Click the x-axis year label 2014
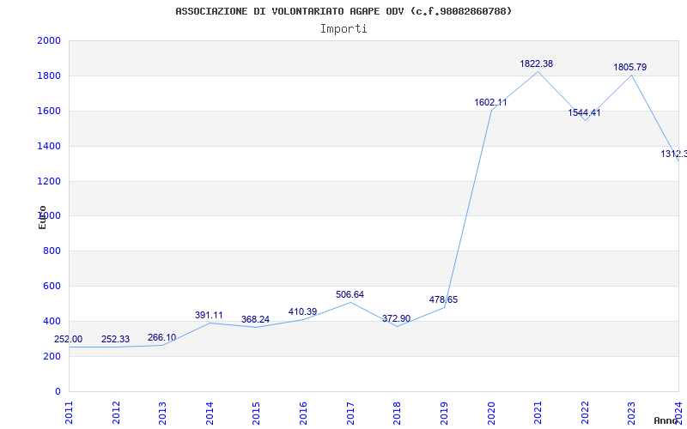The image size is (687, 429). pyautogui.click(x=210, y=414)
